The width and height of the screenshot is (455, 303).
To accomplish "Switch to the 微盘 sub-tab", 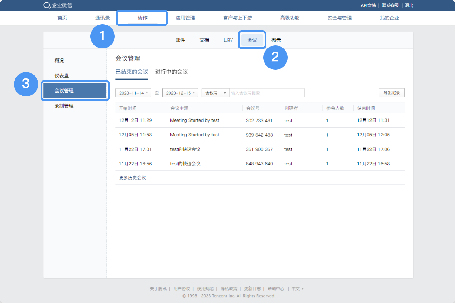I will pyautogui.click(x=276, y=40).
